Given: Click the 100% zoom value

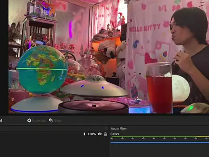Looking at the screenshot, I should (x=92, y=134).
